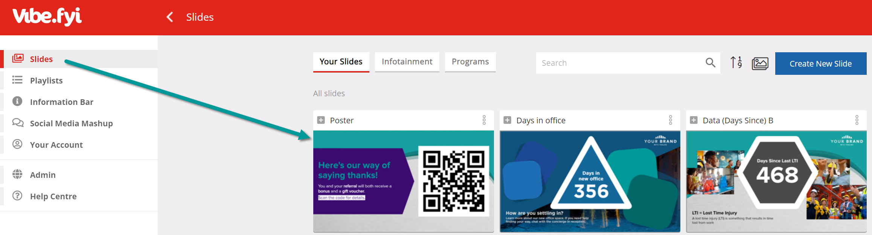Expand the Days in office plus icon
This screenshot has width=872, height=235.
(x=507, y=120)
